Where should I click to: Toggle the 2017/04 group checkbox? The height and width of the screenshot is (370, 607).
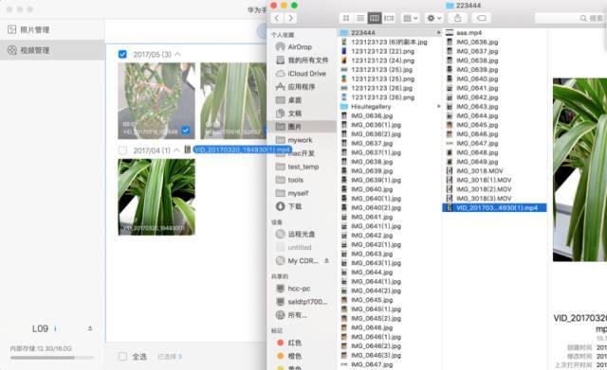(x=122, y=150)
